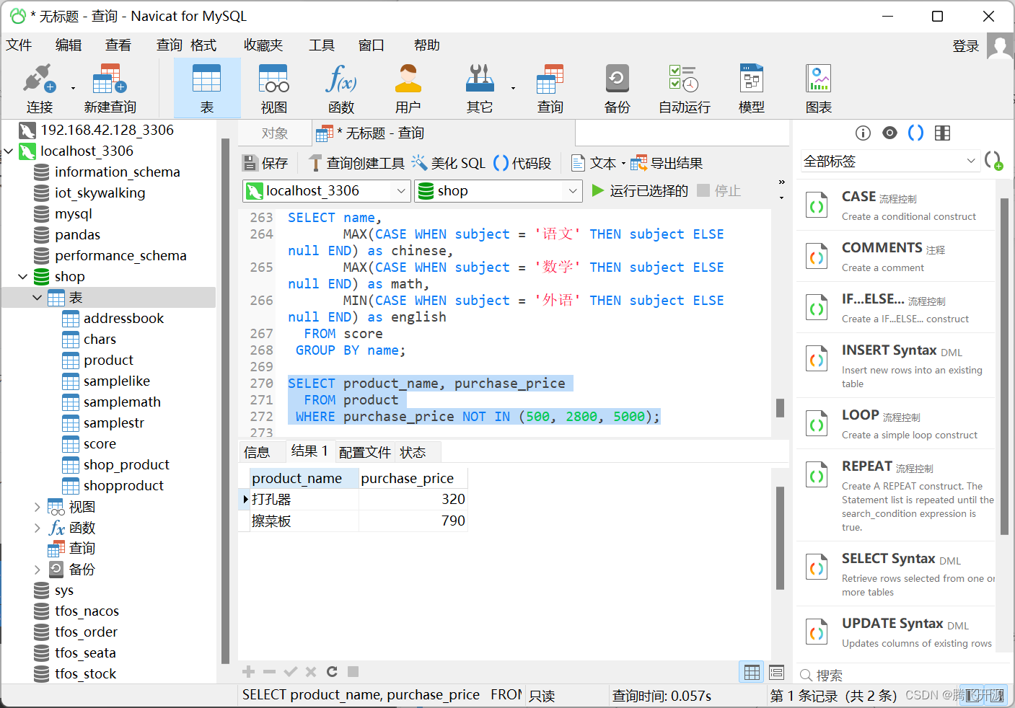Click 美化 SQL beautify button
The image size is (1015, 708).
pyautogui.click(x=449, y=164)
